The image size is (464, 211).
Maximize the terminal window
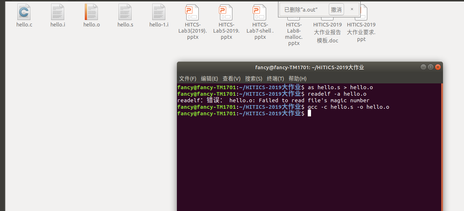coord(431,67)
